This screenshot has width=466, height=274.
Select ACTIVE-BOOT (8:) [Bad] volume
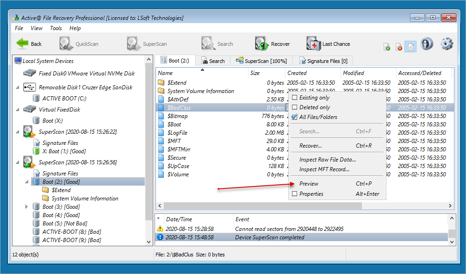[72, 232]
